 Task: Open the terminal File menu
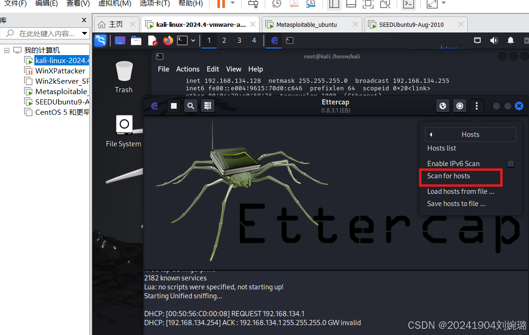pos(163,69)
